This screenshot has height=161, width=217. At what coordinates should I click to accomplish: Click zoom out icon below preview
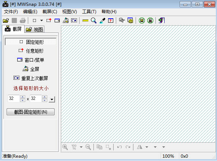(88, 147)
